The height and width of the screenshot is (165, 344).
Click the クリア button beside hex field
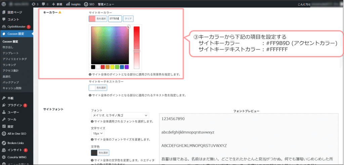point(128,19)
